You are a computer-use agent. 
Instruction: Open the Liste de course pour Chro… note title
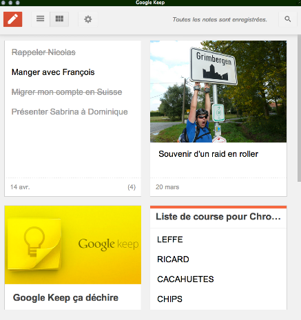pyautogui.click(x=218, y=217)
